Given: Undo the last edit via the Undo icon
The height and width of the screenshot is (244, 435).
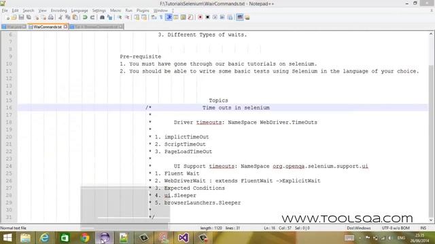Looking at the screenshot, I should click(85, 18).
